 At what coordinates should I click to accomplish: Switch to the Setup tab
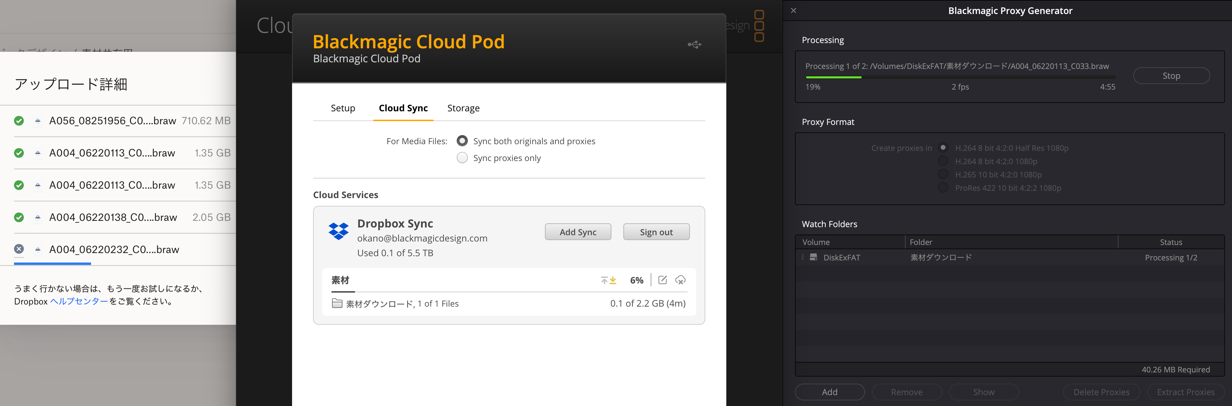[x=342, y=108]
